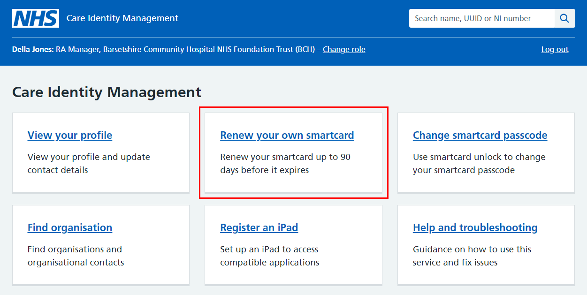Open the Register an iPad link
This screenshot has height=295, width=587.
[x=259, y=227]
